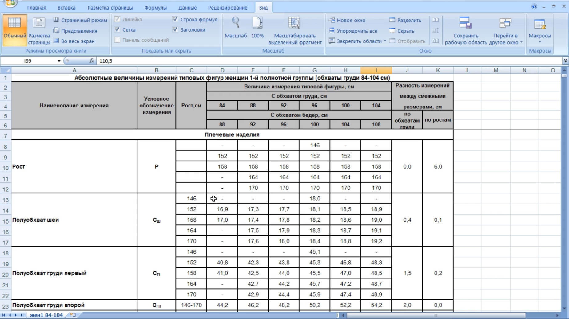Uncheck the Строка формул checkbox

pyautogui.click(x=175, y=19)
